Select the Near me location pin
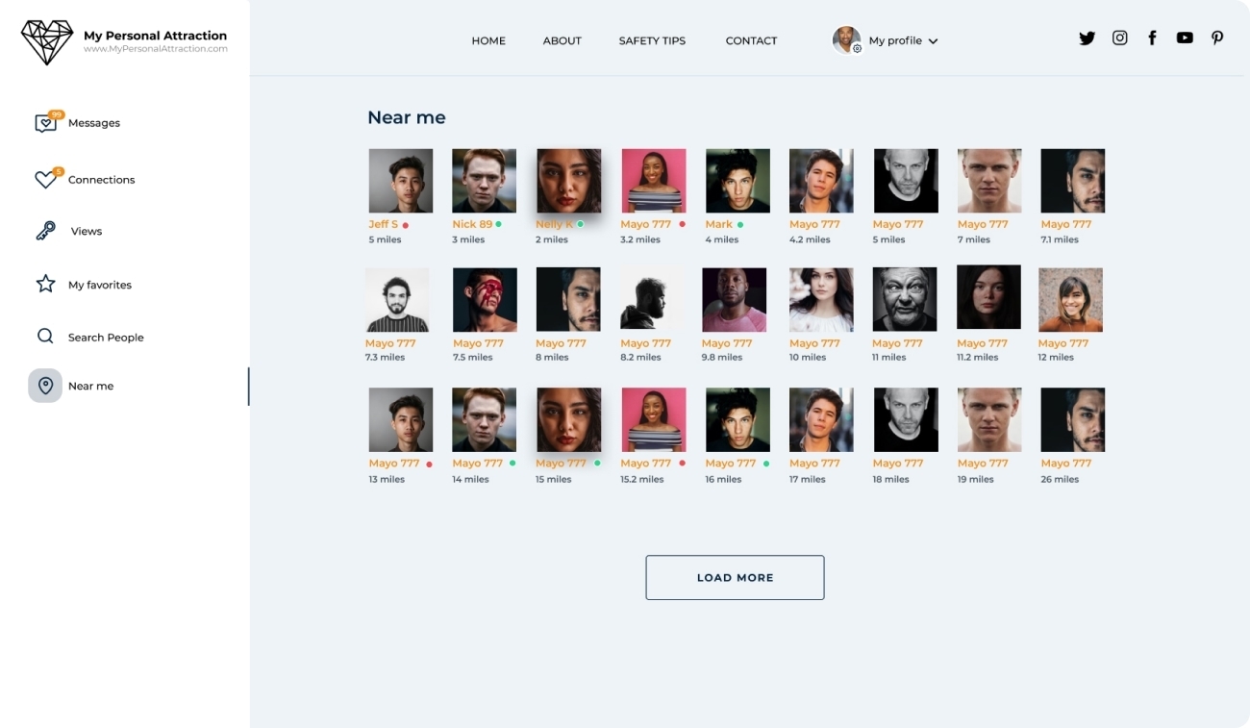1250x728 pixels. (45, 386)
